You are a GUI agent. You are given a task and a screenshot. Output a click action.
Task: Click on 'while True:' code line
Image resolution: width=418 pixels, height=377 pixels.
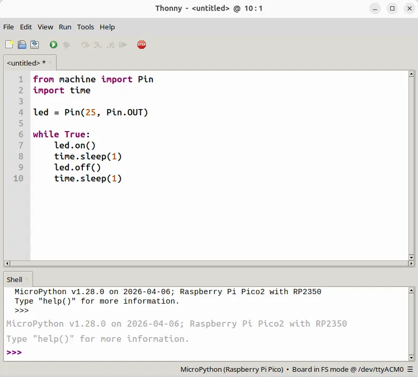[x=61, y=134]
